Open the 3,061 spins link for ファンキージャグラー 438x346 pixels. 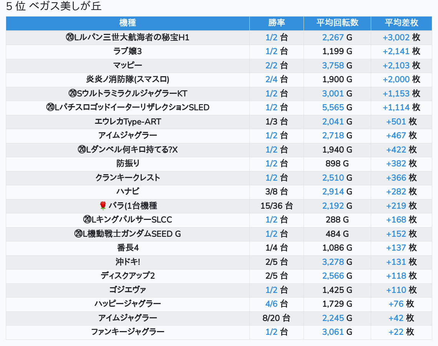click(x=333, y=332)
